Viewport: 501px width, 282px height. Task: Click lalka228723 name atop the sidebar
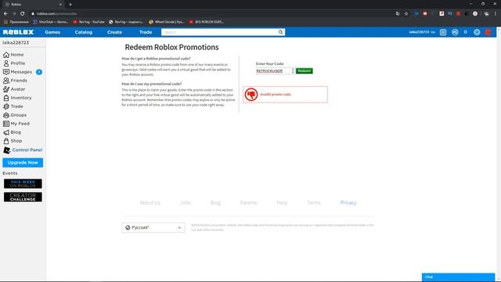[x=16, y=42]
